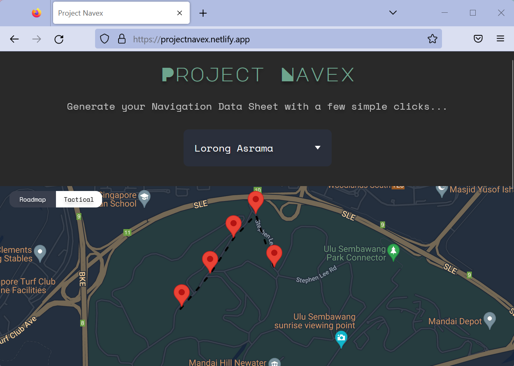
Task: Click the red marker nearest the SLE highway
Action: pyautogui.click(x=256, y=200)
